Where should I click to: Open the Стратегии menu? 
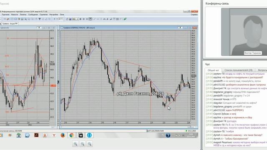tap(43, 15)
